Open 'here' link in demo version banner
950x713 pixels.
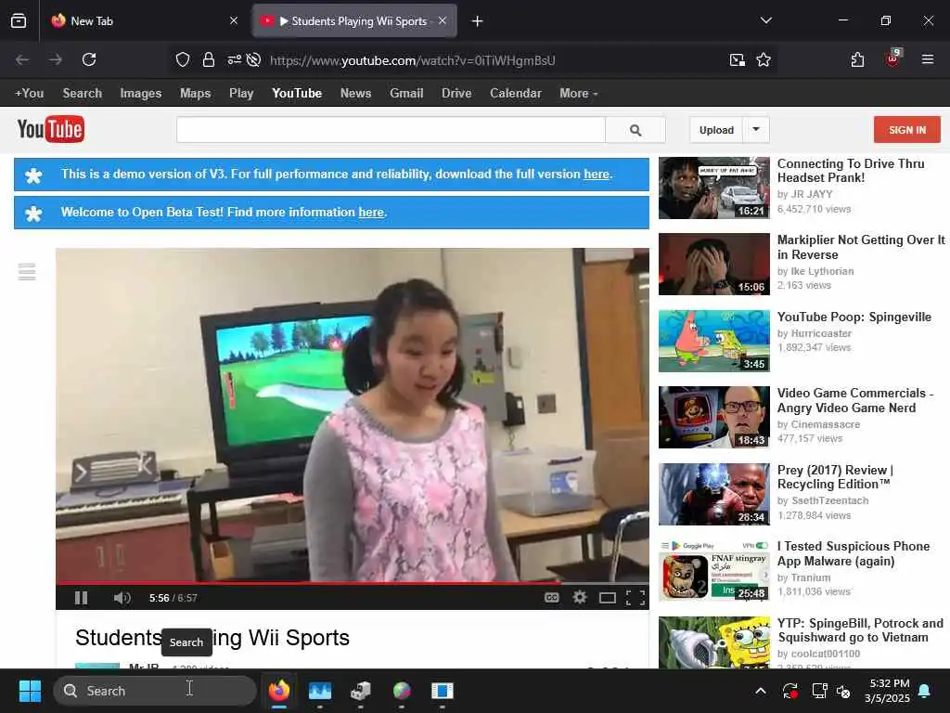[x=597, y=174]
